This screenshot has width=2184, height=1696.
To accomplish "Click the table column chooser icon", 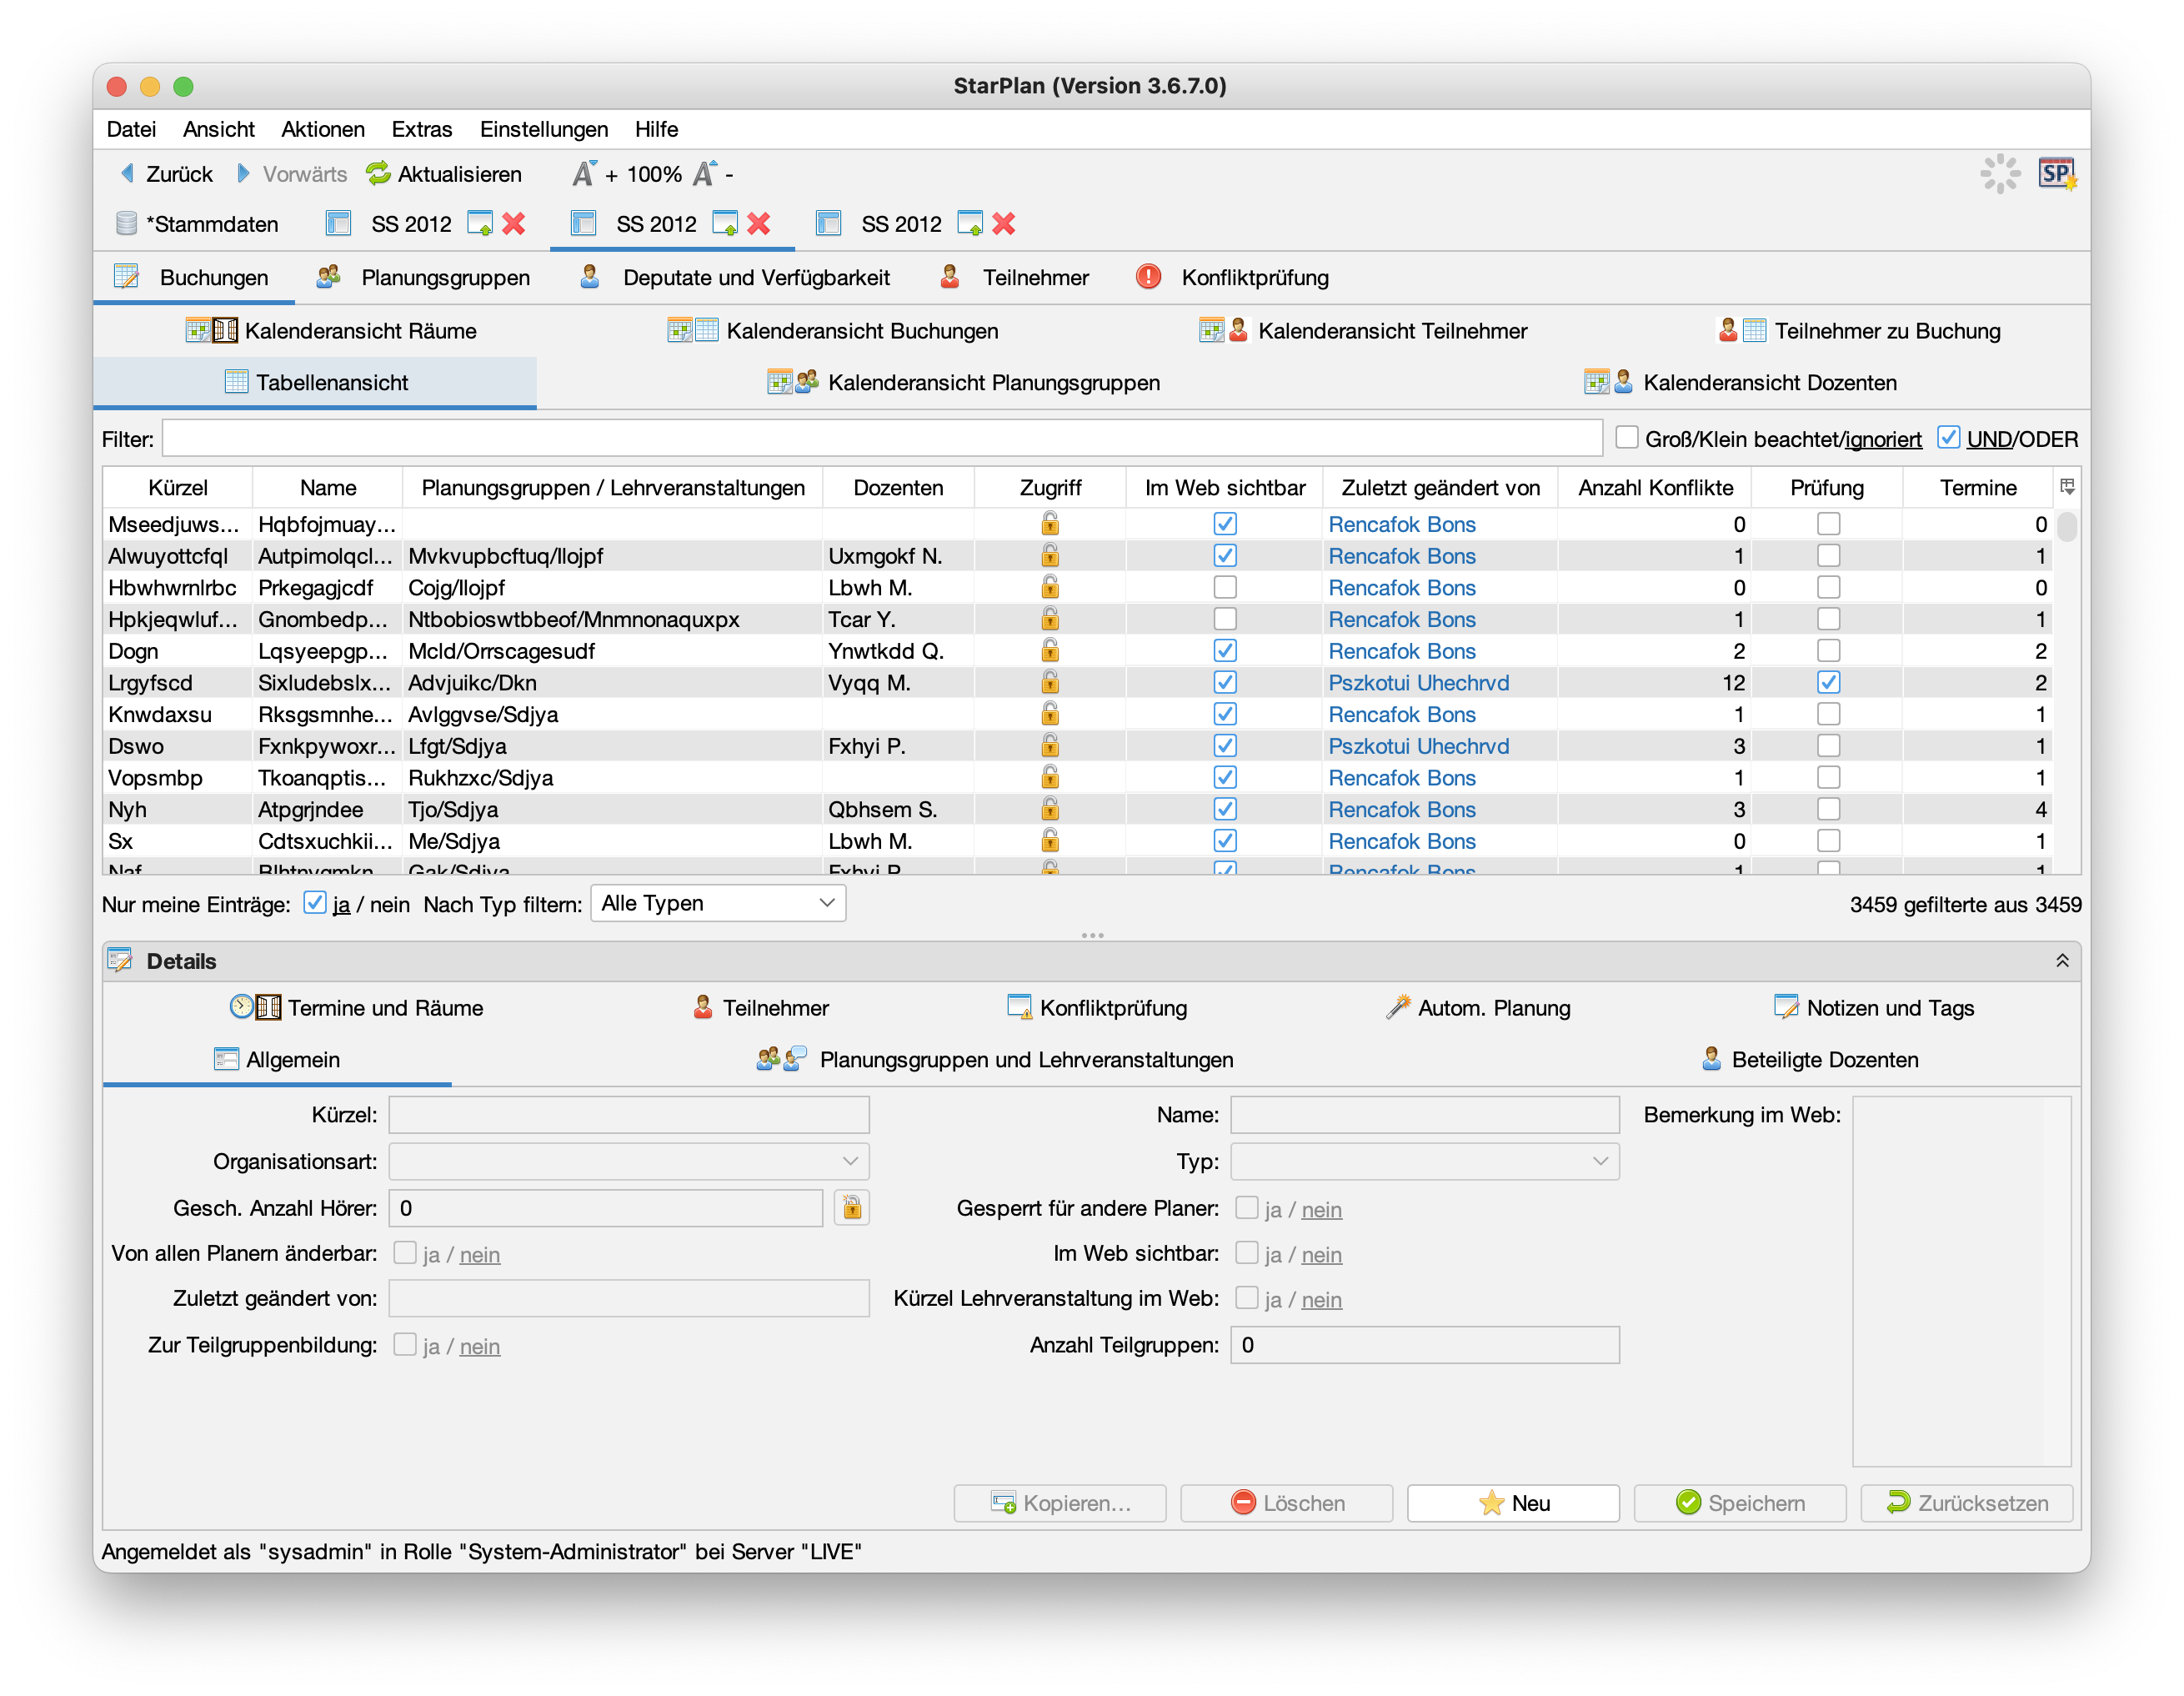I will point(2067,487).
